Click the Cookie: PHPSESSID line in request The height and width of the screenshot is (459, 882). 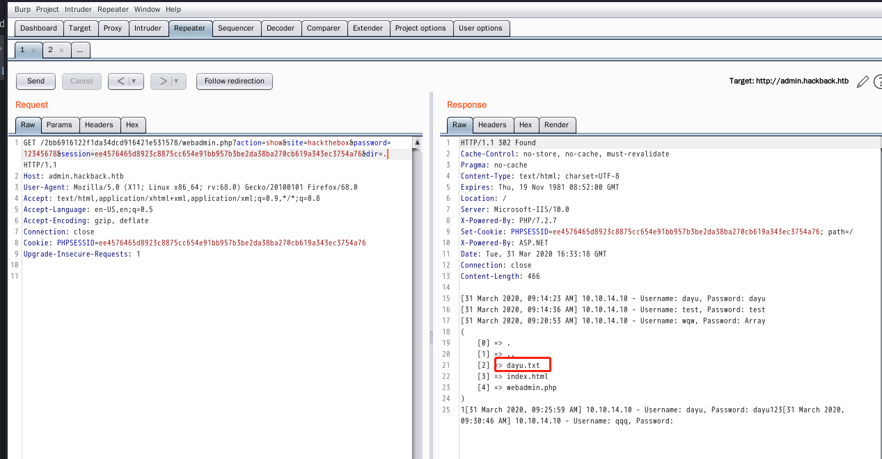[x=194, y=243]
